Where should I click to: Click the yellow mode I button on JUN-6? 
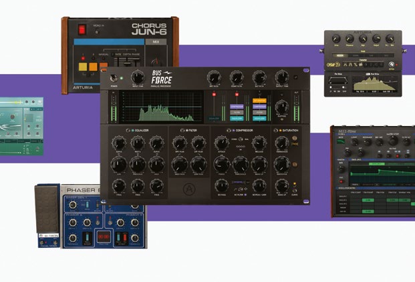tap(83, 67)
